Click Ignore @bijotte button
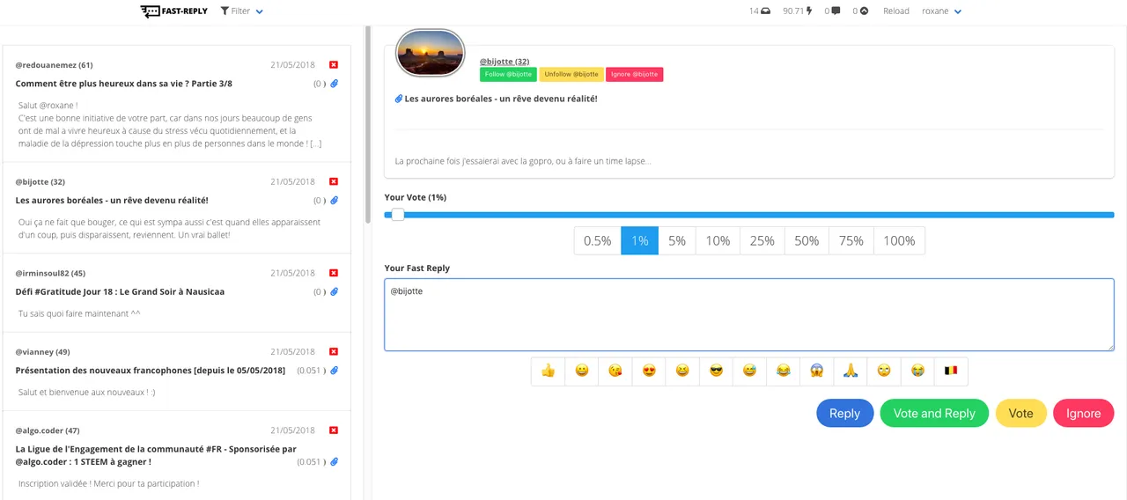 pyautogui.click(x=634, y=75)
